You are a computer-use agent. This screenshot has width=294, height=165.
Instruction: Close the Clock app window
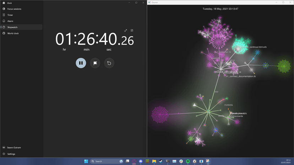(143, 2)
